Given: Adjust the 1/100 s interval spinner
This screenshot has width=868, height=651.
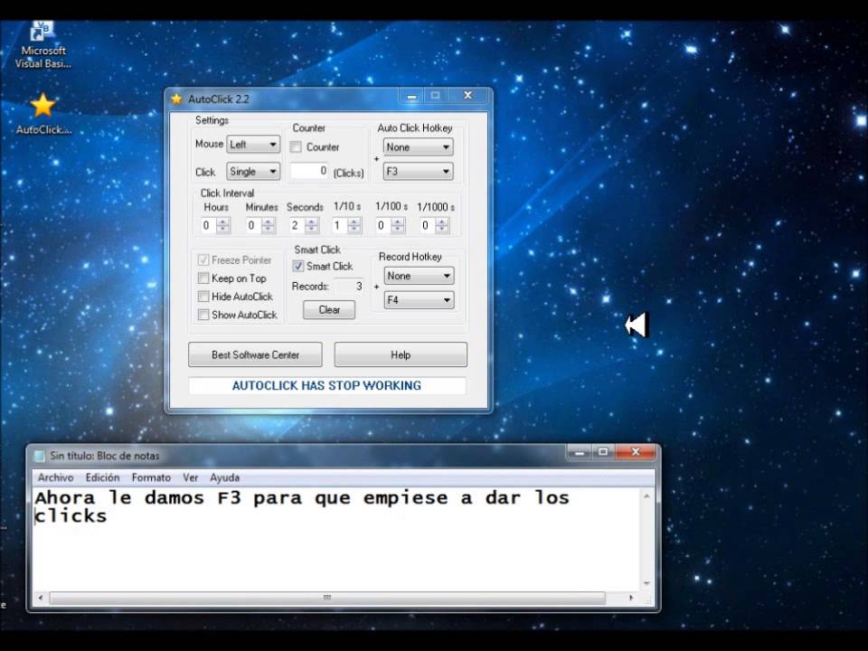Looking at the screenshot, I should pos(398,225).
